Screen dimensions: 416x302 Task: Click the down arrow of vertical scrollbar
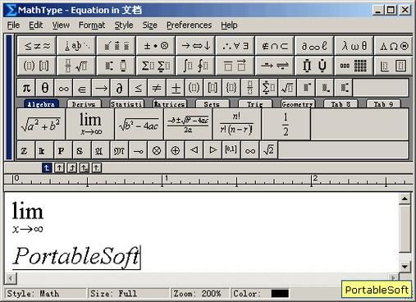pos(405,266)
